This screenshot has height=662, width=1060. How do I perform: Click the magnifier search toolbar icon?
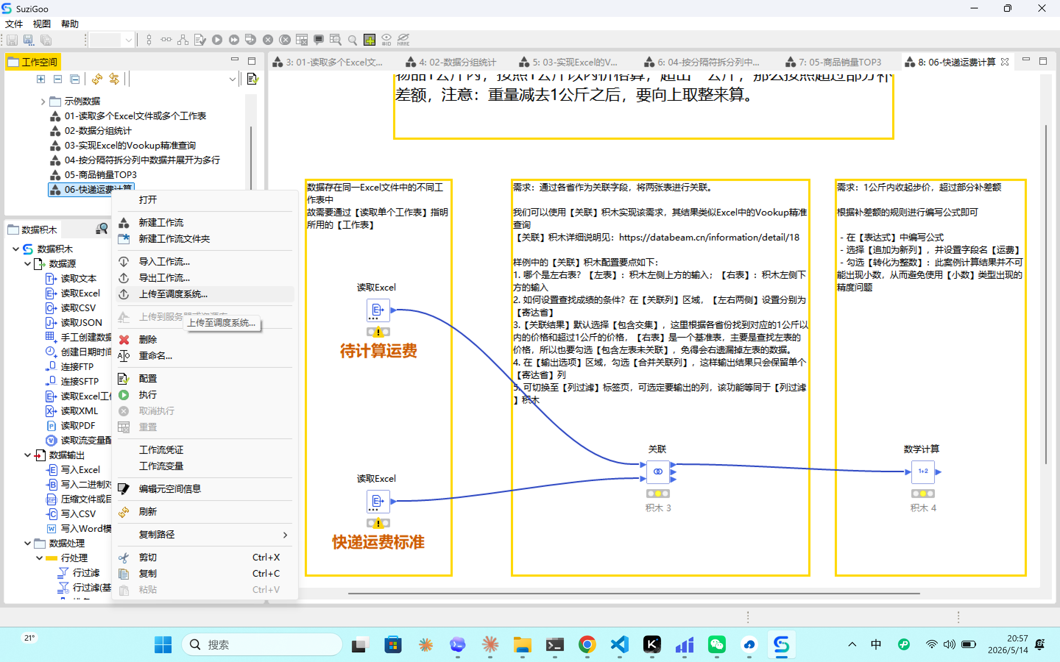pos(352,40)
